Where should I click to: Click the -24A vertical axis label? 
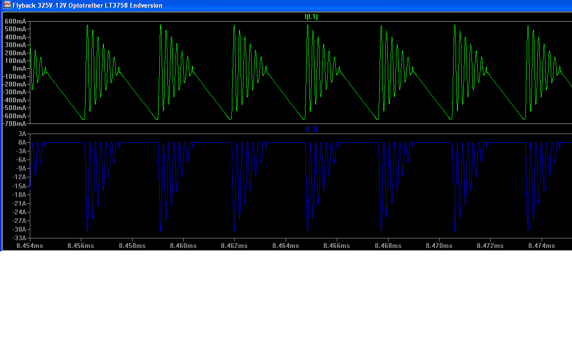pos(19,212)
